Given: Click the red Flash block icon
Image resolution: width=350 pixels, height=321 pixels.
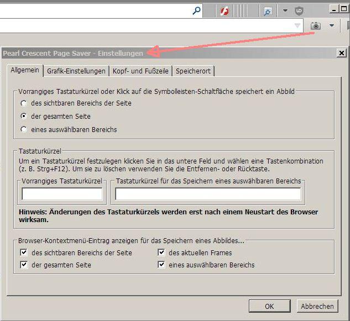Looking at the screenshot, I should (224, 11).
